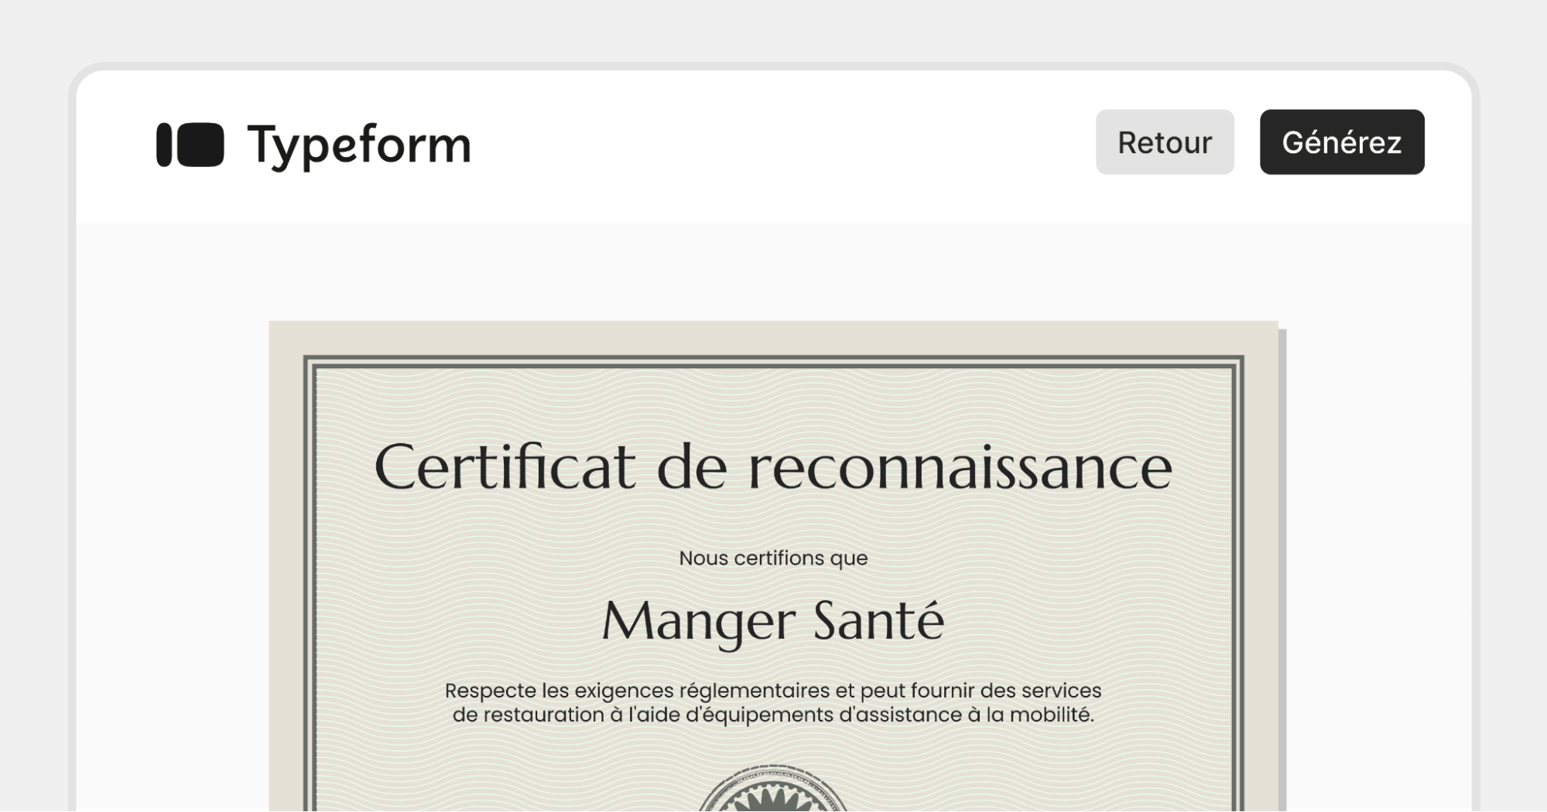
Task: Select the 'Certificat de reconnaissance' heading
Action: pyautogui.click(x=773, y=467)
